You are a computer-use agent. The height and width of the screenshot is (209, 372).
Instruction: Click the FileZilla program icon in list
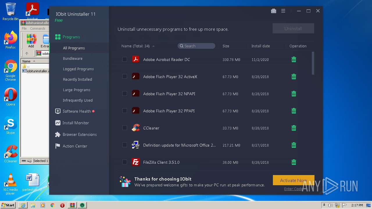[136, 162]
